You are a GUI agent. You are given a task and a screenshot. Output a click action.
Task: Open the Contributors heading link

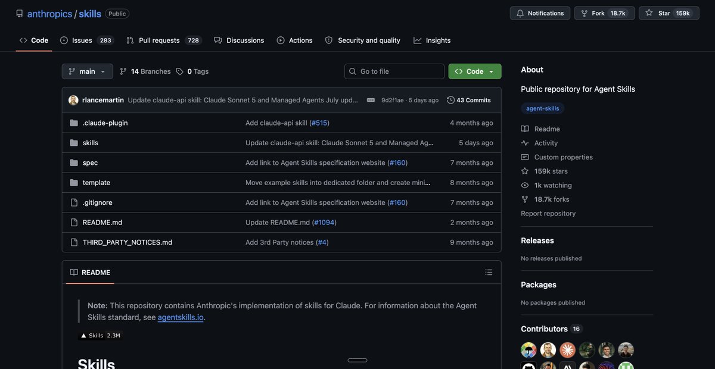point(551,329)
